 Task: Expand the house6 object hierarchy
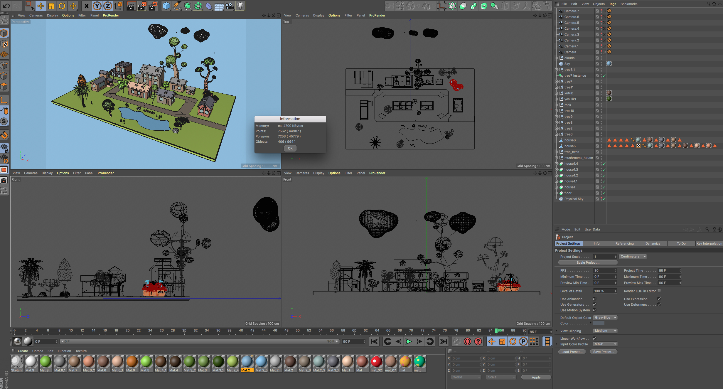tap(557, 140)
